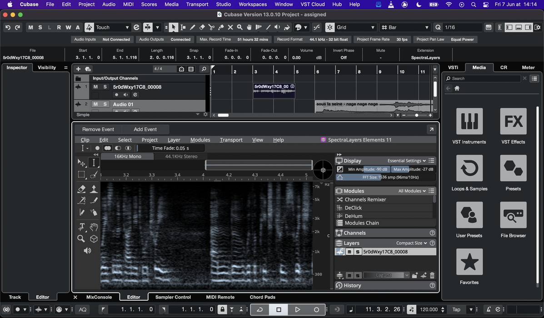Select the hand pan tool in SpectraLayers
This screenshot has width=544, height=318.
point(94,227)
